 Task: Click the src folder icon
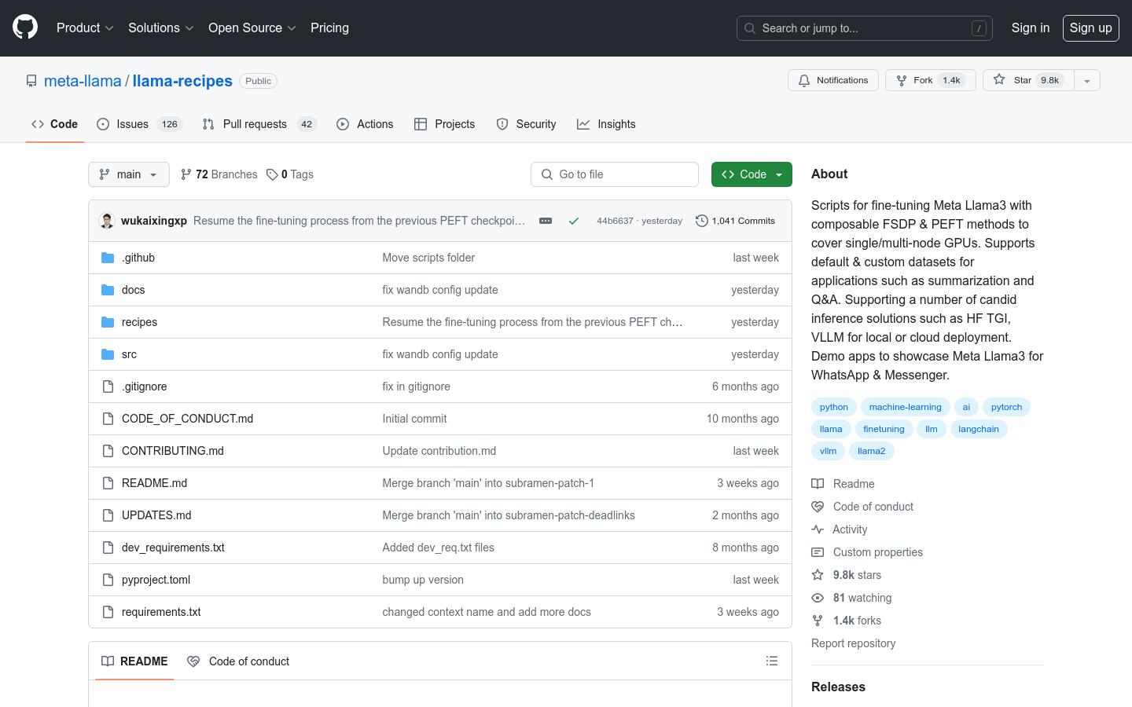pos(108,354)
